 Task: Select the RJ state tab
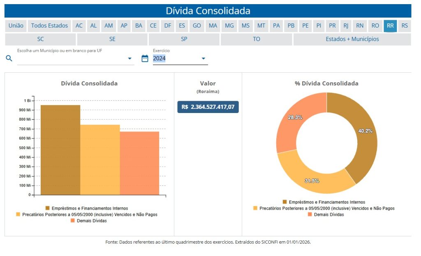[x=346, y=25]
